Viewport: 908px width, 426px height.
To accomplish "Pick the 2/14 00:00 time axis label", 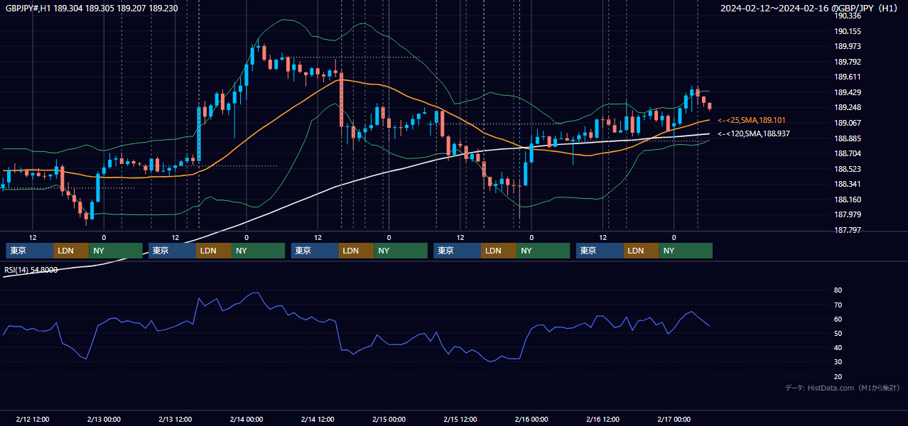I will click(x=247, y=419).
